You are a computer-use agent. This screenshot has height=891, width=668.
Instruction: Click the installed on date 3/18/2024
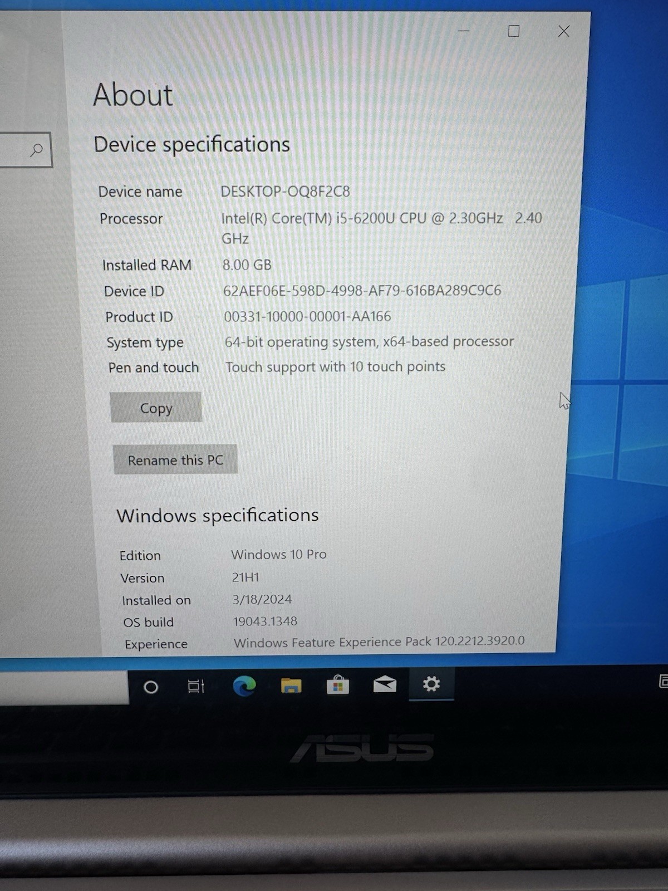pyautogui.click(x=262, y=599)
